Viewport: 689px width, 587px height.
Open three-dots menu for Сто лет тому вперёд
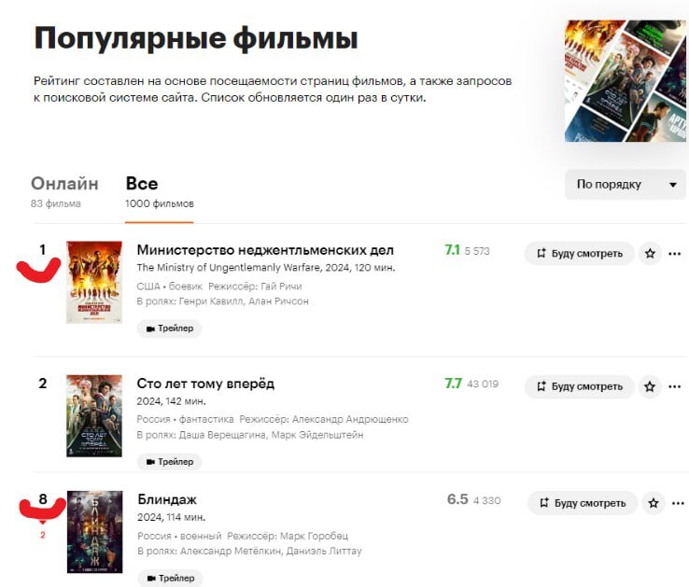coord(674,386)
